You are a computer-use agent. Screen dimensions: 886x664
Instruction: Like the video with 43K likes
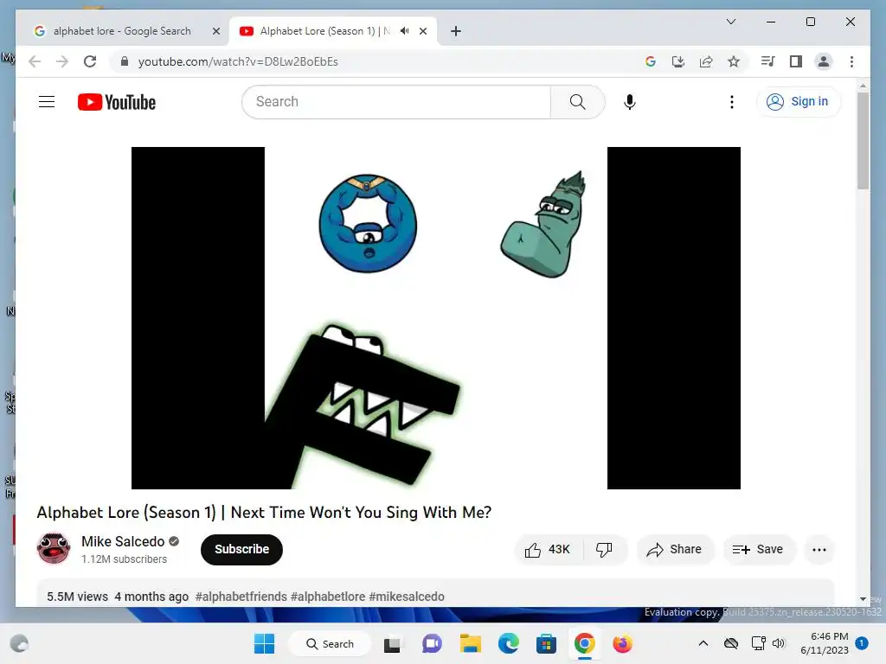[548, 549]
